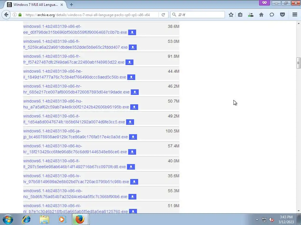This screenshot has width=301, height=225.
Task: Open the x86-hr-hr exe file link
Action: [x=76, y=89]
